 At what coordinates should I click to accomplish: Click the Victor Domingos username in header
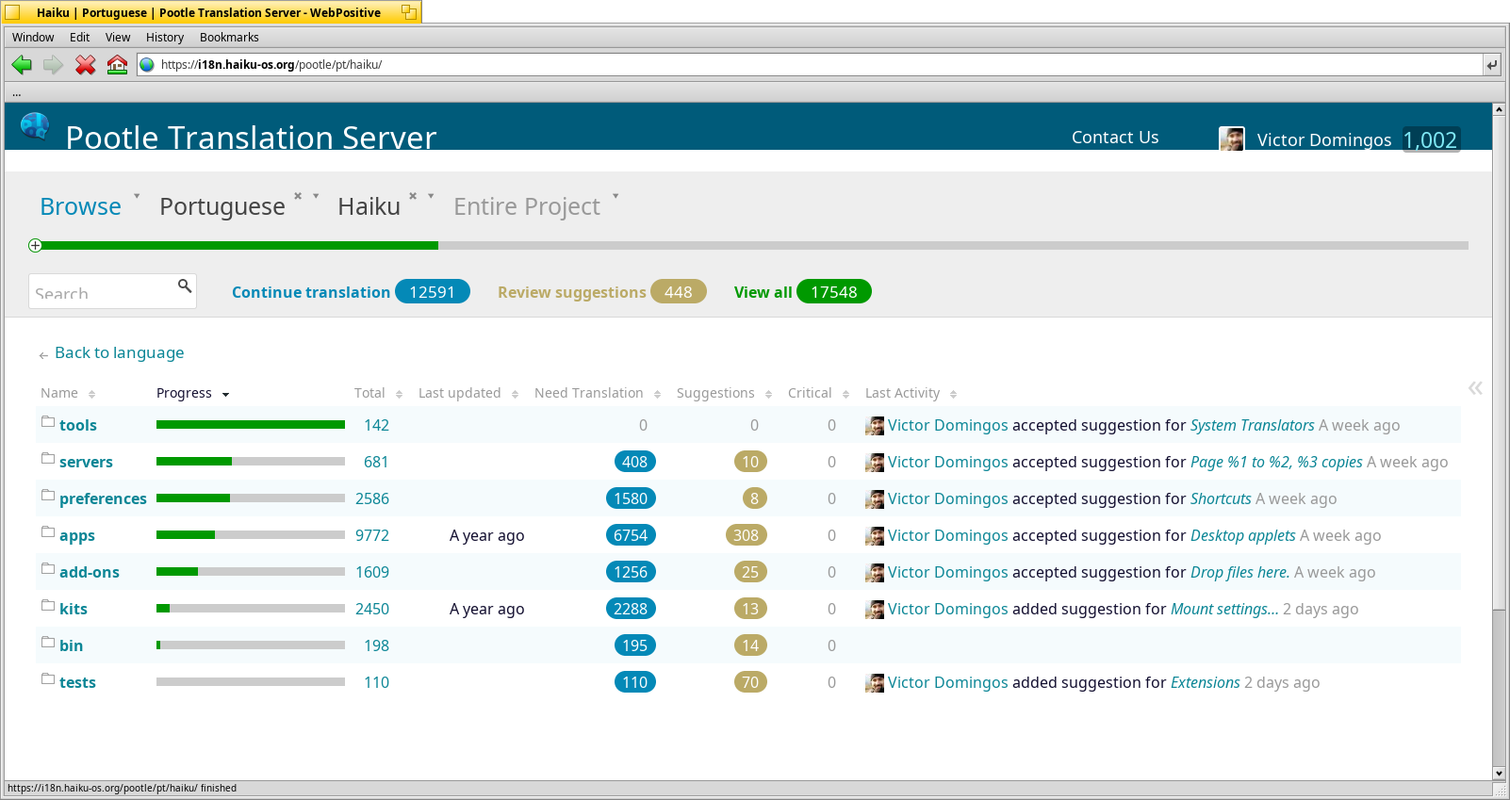[x=1324, y=139]
